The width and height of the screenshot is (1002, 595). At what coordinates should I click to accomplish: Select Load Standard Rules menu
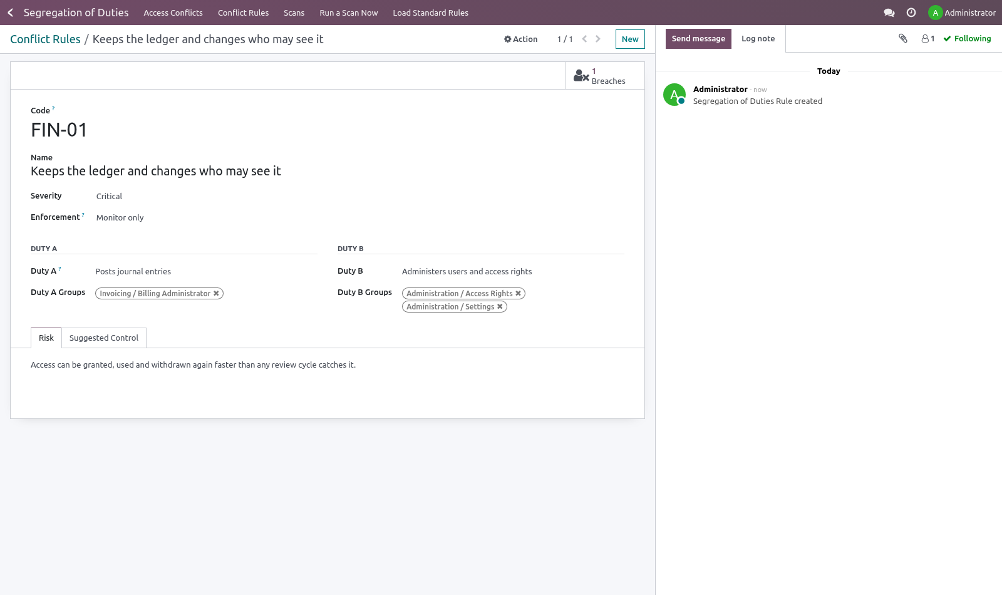pyautogui.click(x=430, y=13)
